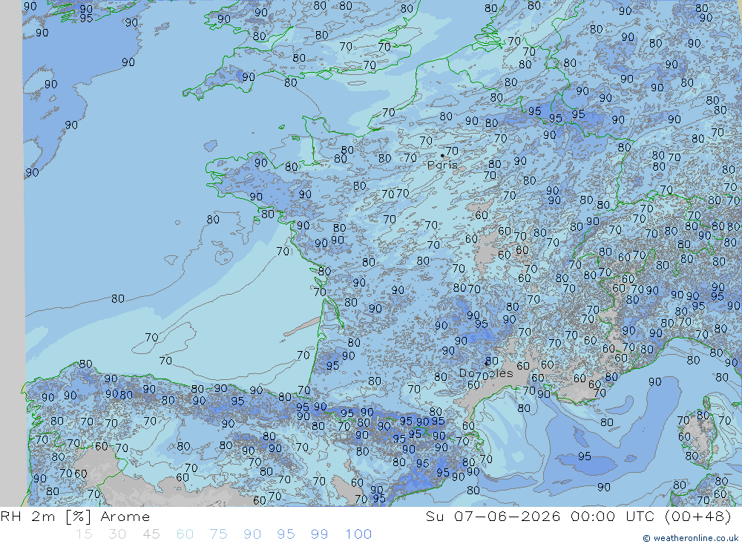Click the legend value 100

click(x=358, y=534)
